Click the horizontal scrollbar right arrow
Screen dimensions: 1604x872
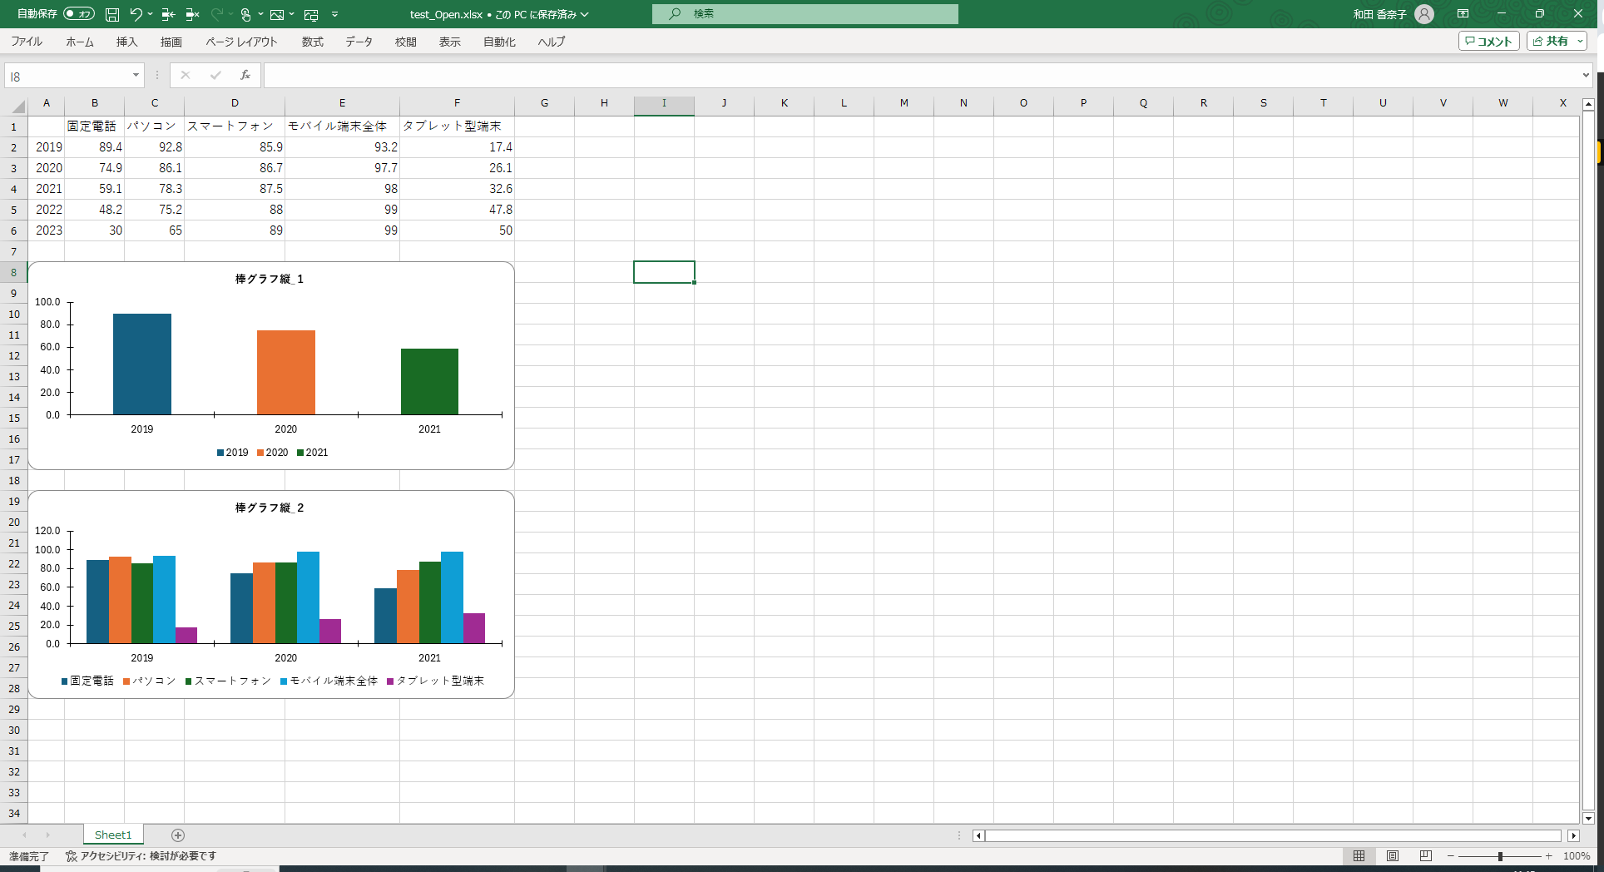[x=1573, y=835]
